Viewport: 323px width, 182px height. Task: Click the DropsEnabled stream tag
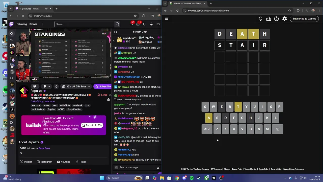tap(74, 109)
